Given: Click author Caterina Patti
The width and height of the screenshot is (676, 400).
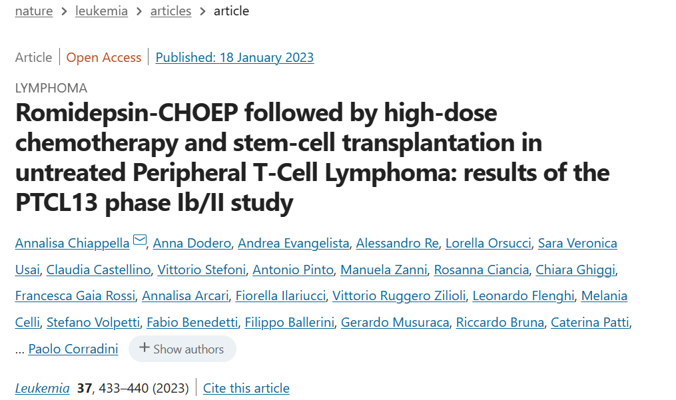Looking at the screenshot, I should [x=589, y=323].
